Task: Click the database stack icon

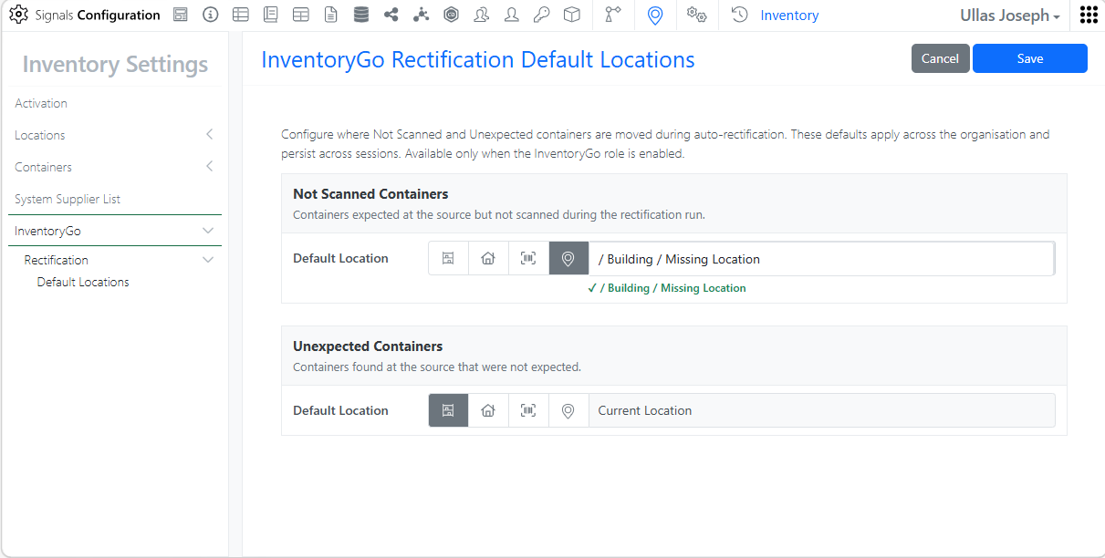Action: point(360,15)
